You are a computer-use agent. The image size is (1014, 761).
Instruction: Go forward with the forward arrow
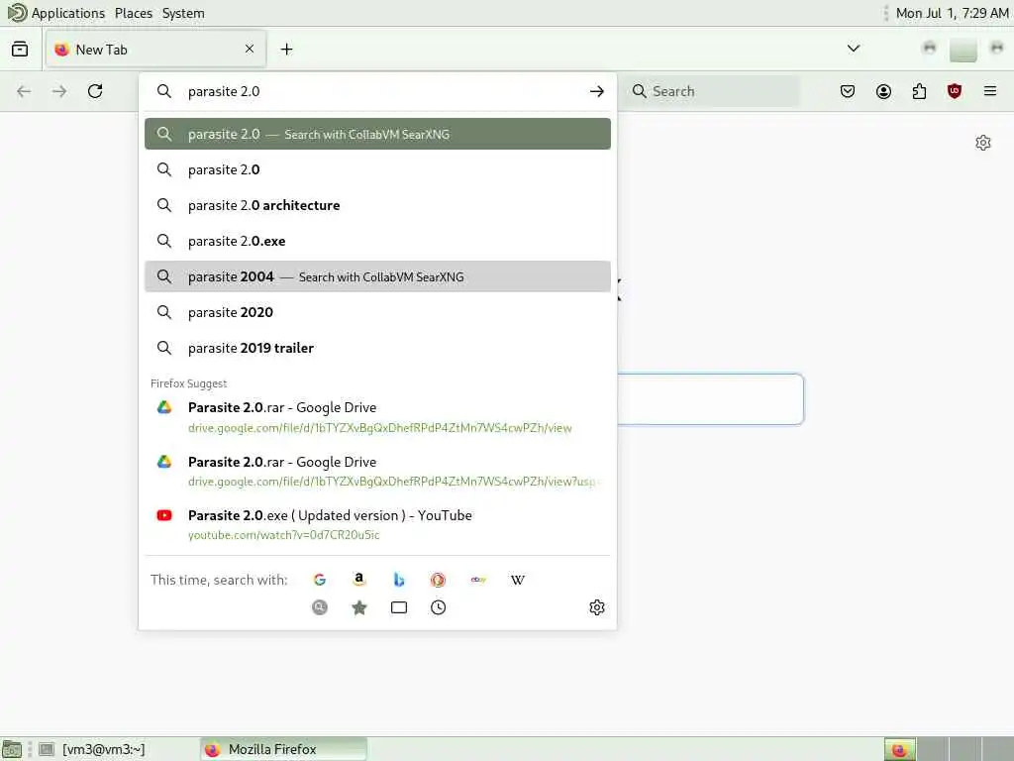[59, 91]
